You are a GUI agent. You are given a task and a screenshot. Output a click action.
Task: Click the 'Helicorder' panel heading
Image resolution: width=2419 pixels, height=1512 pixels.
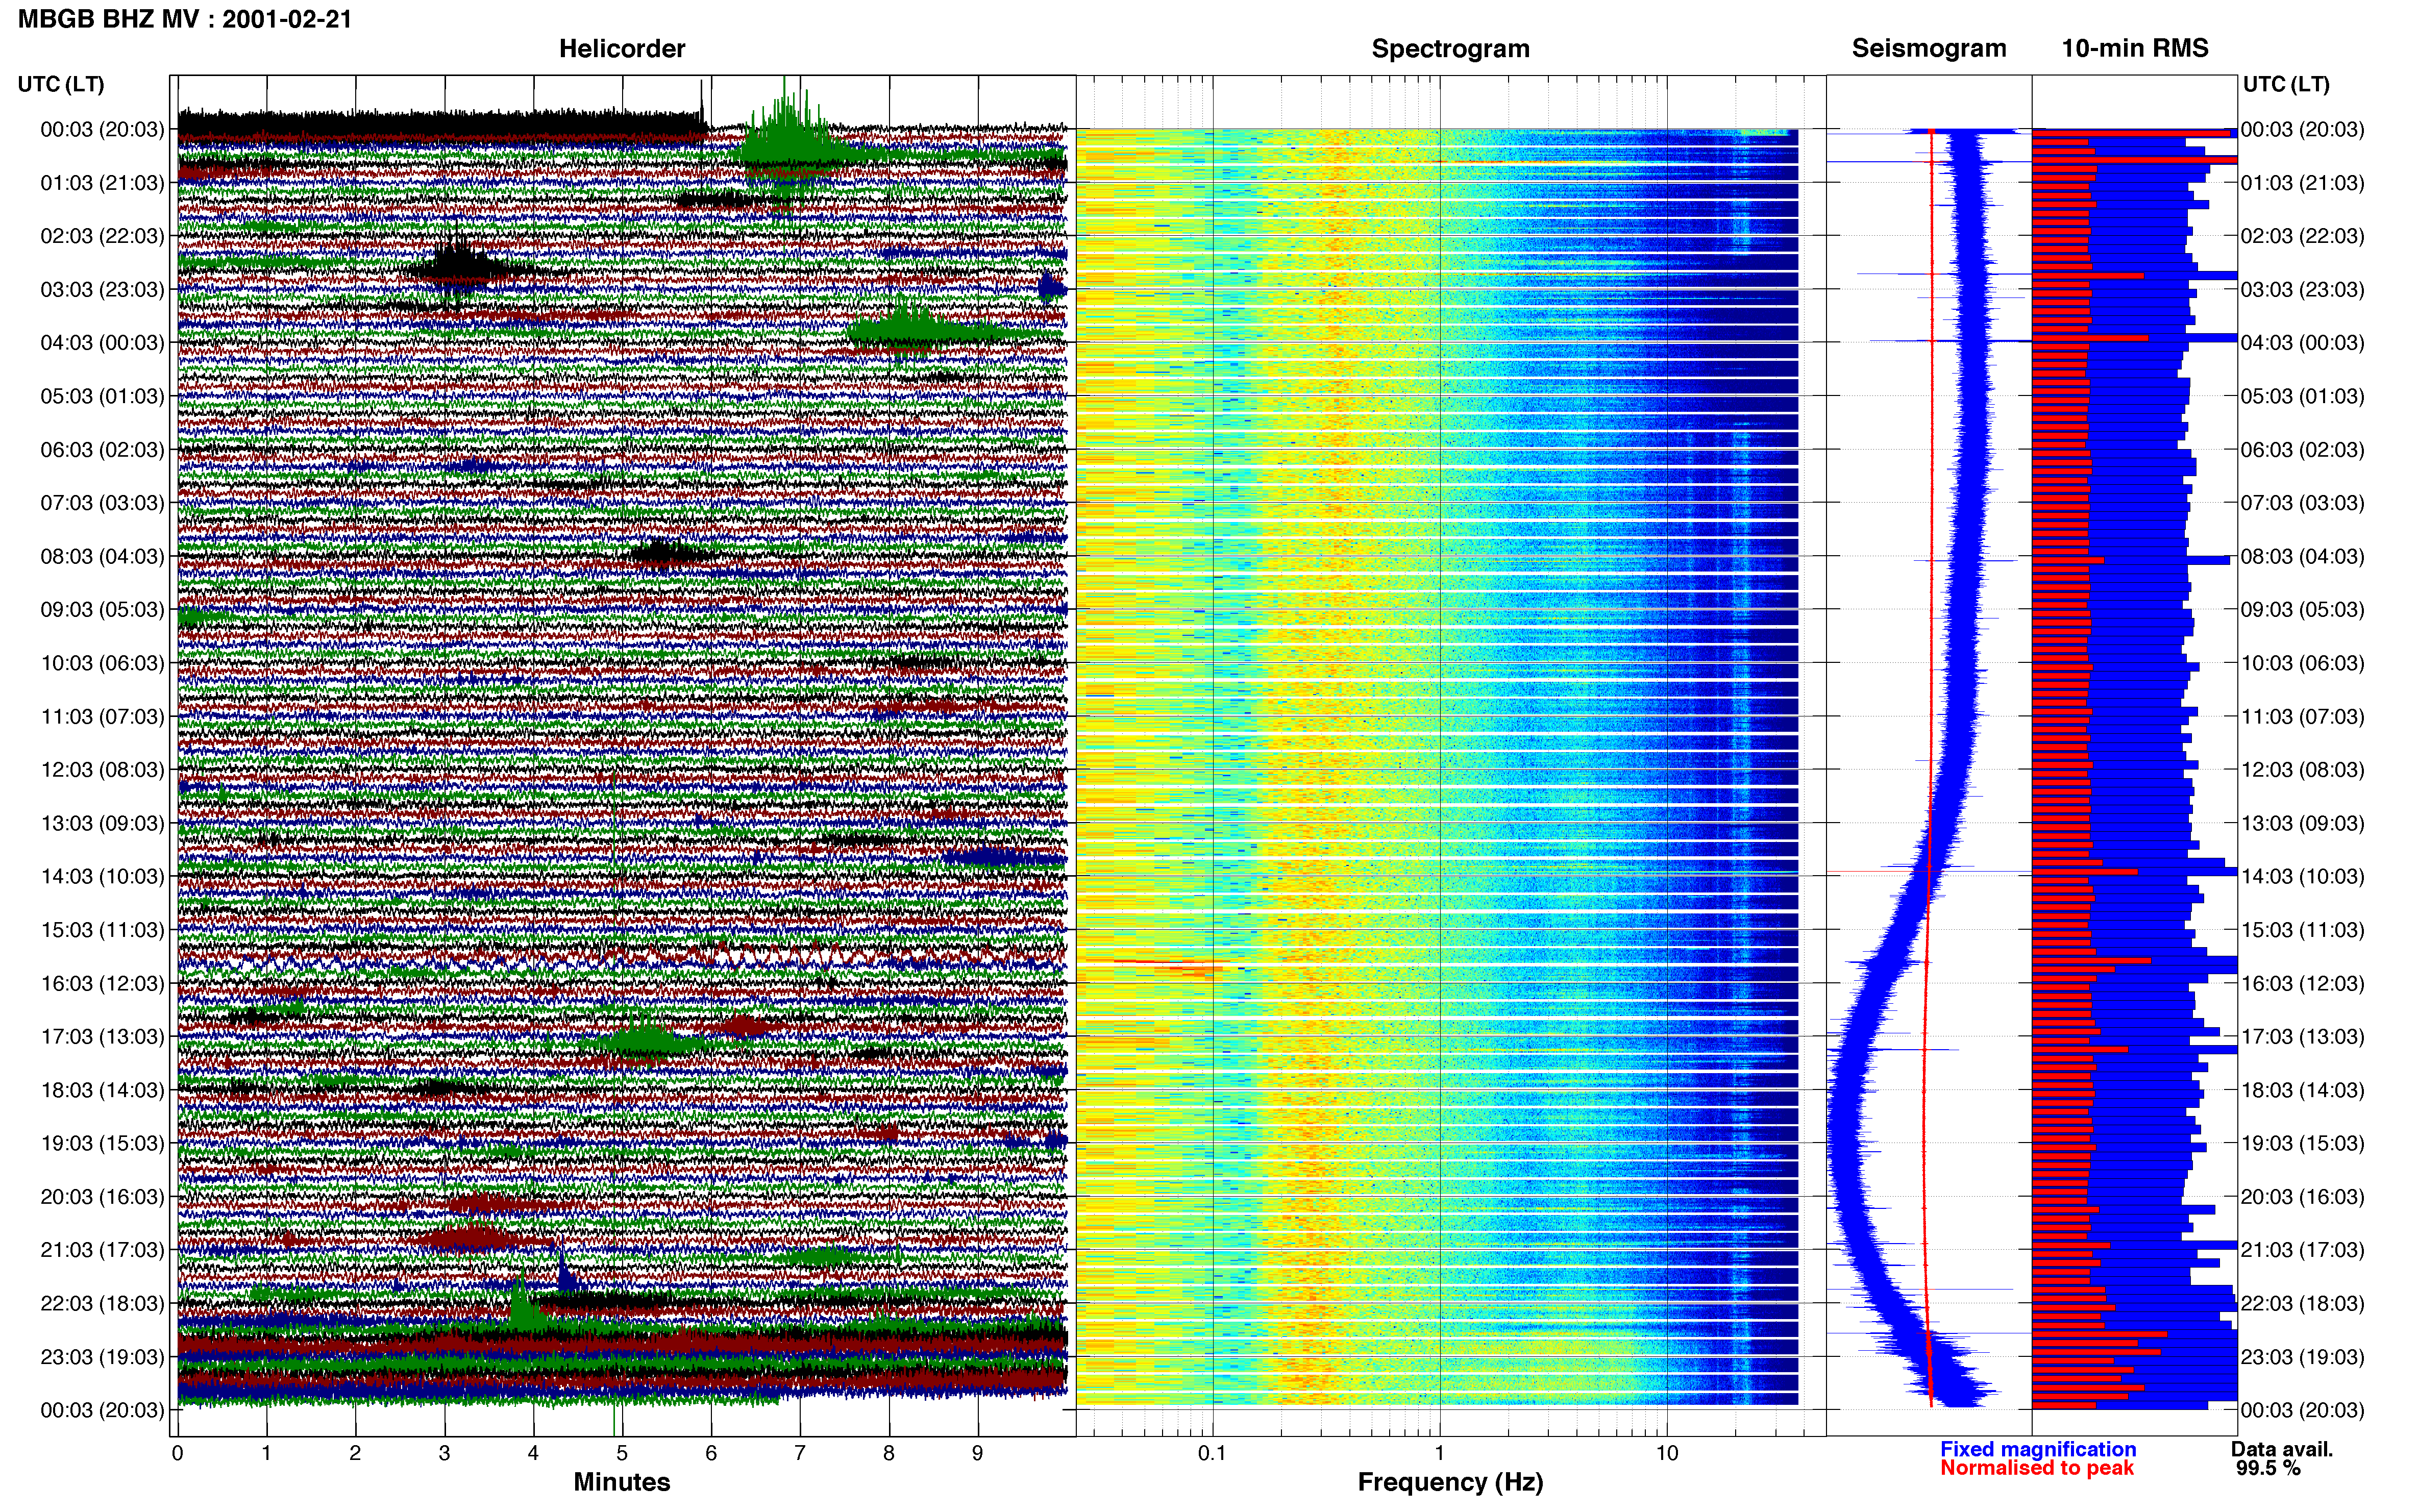click(x=622, y=49)
